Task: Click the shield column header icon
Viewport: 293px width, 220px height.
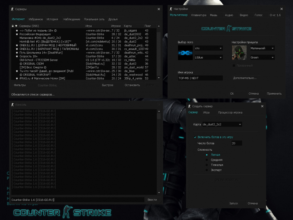Action: coord(16,26)
